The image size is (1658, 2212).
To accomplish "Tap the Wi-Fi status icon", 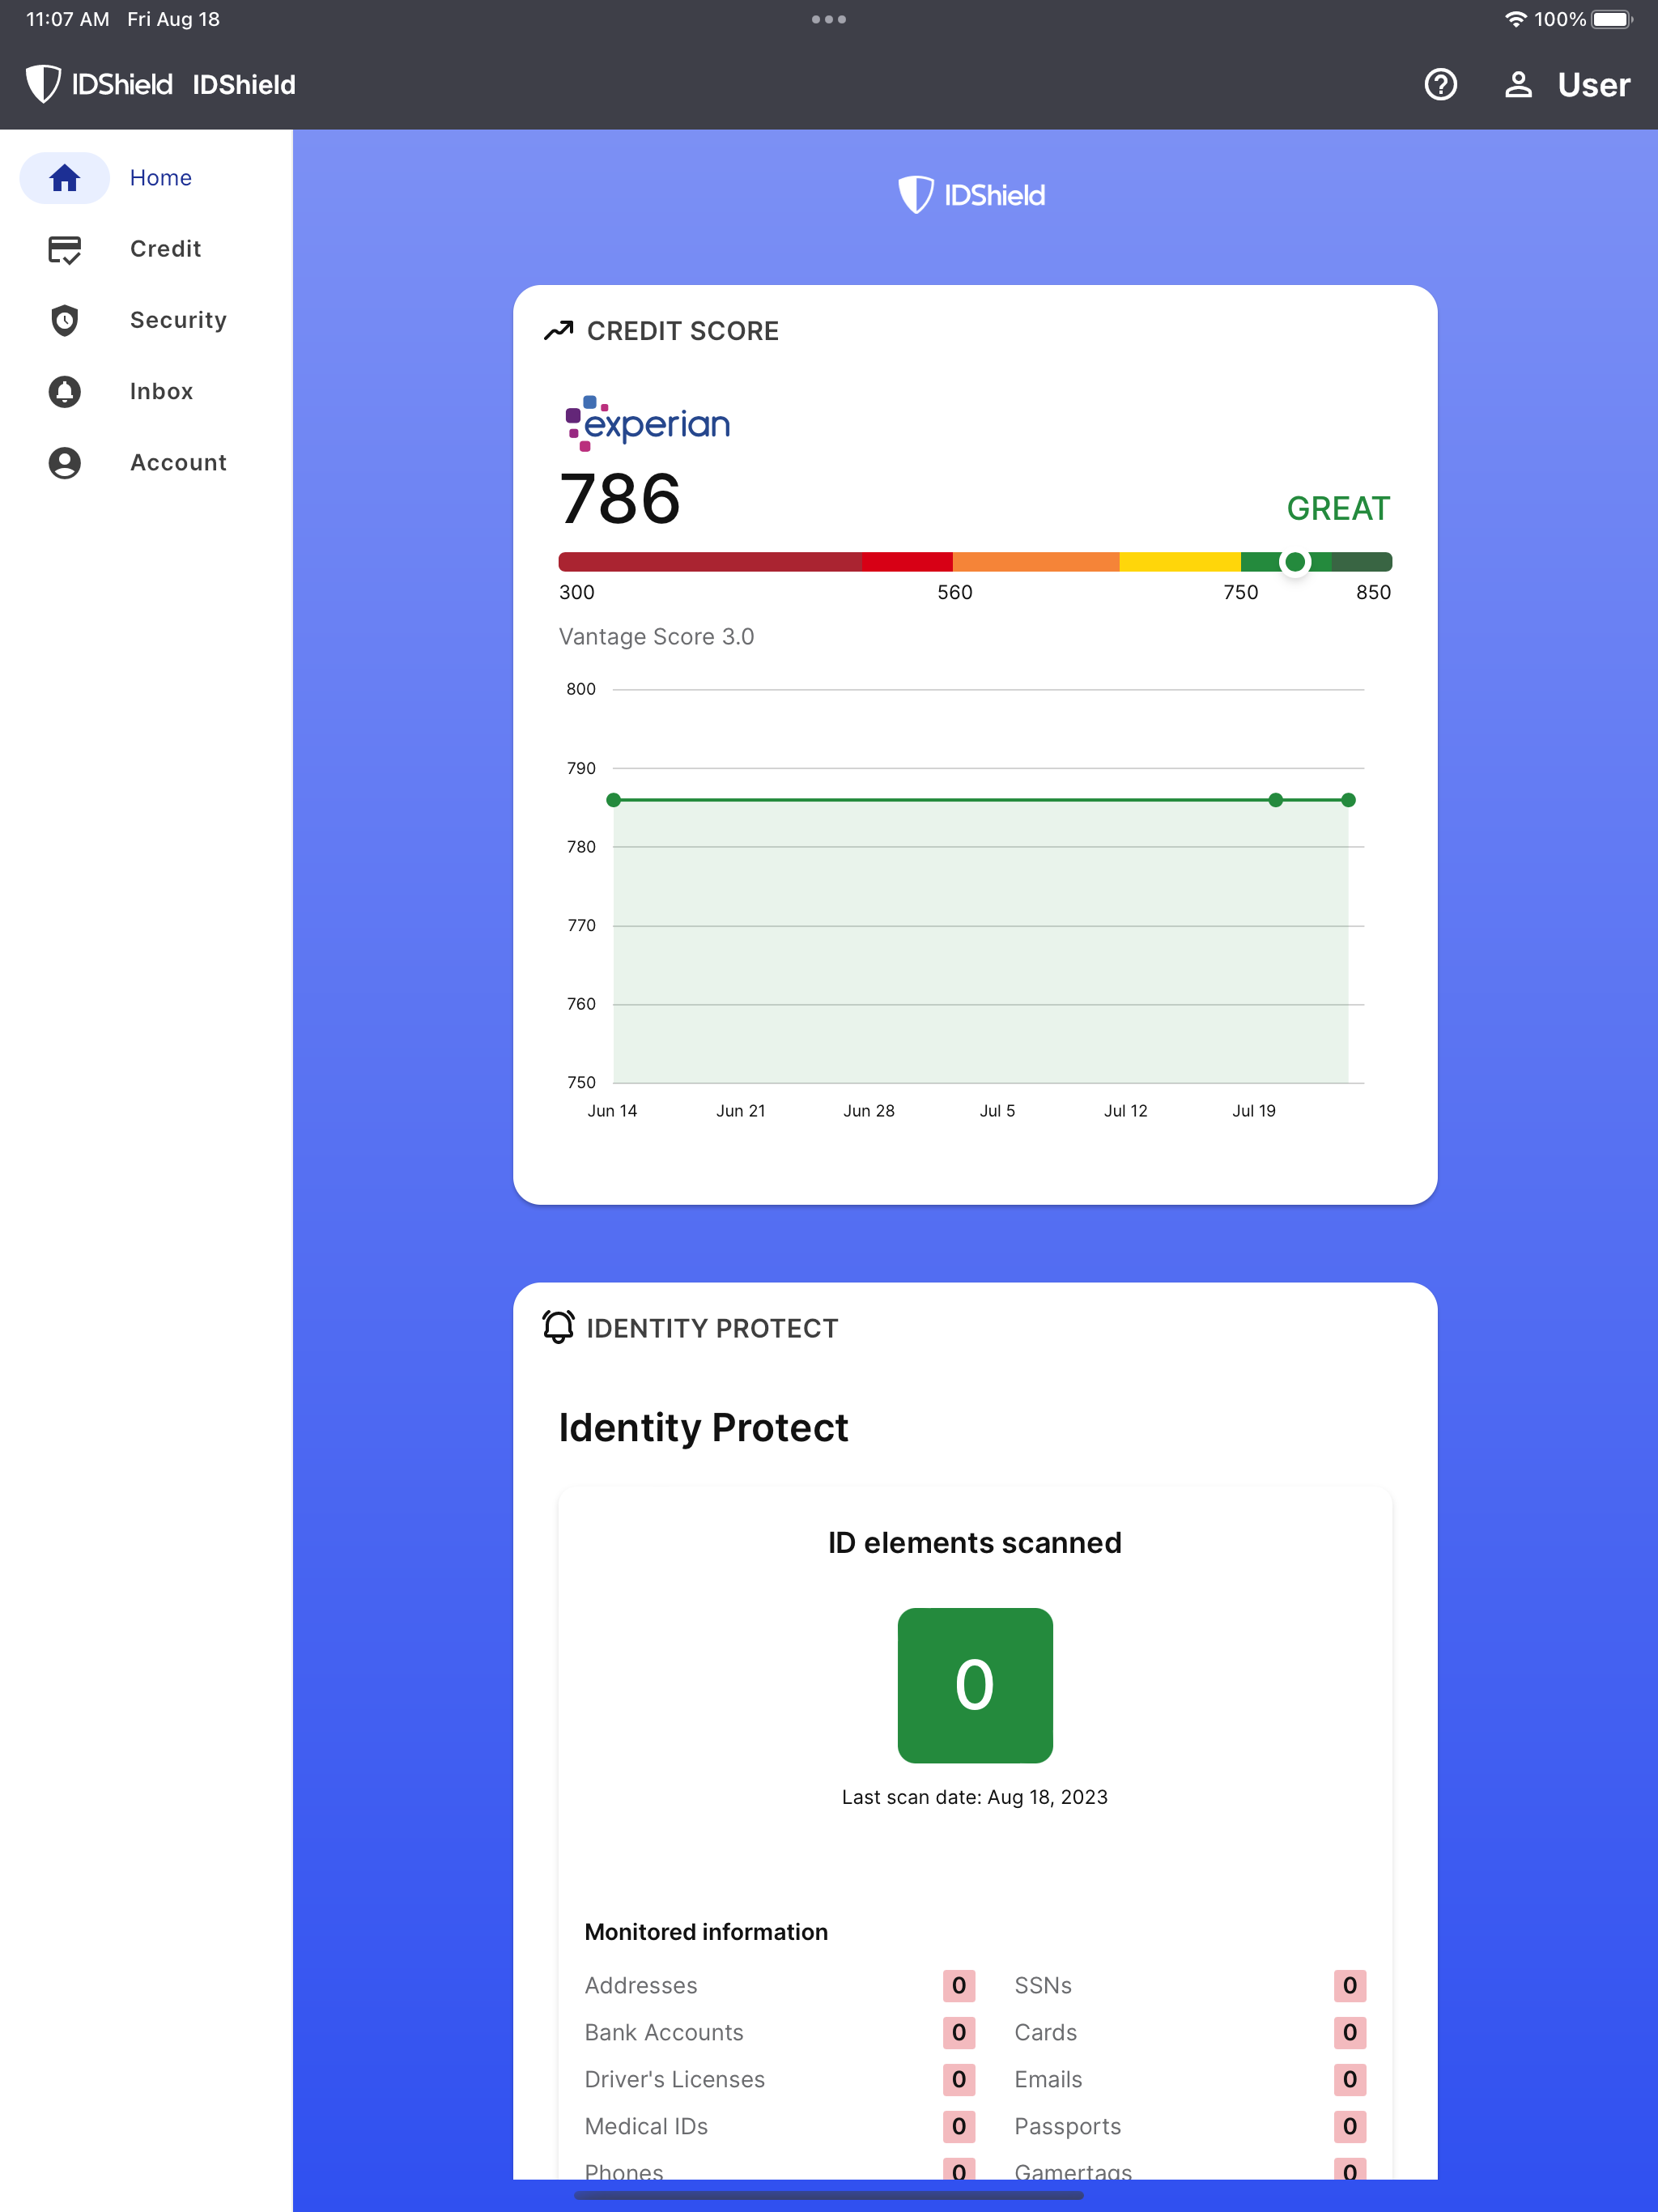I will [x=1515, y=19].
